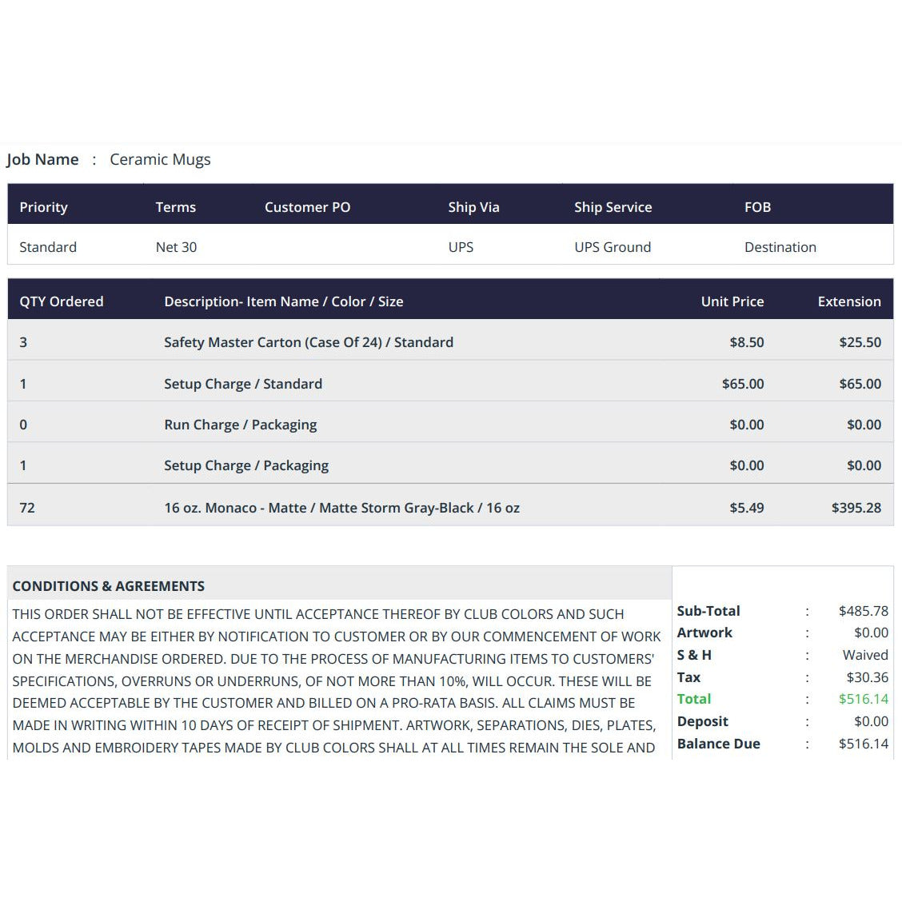The height and width of the screenshot is (902, 902).
Task: Select the QTY Ordered column header
Action: coord(62,301)
